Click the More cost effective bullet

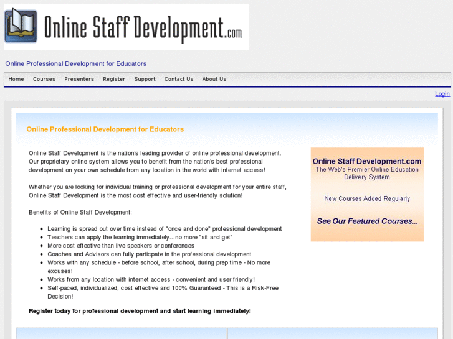click(x=121, y=246)
